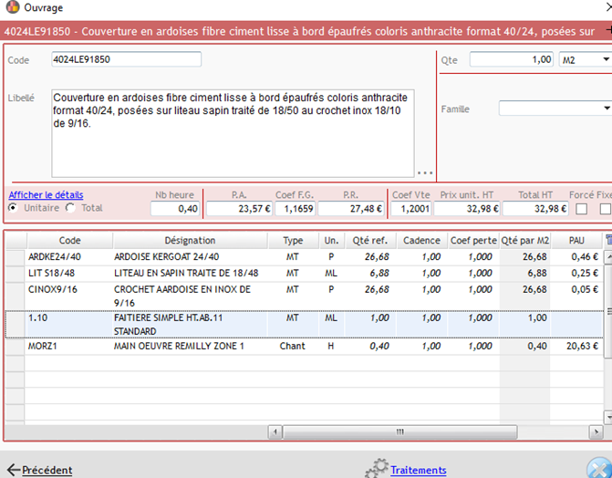The image size is (612, 478).
Task: Select the CINOX9/16 code cell
Action: 69,296
